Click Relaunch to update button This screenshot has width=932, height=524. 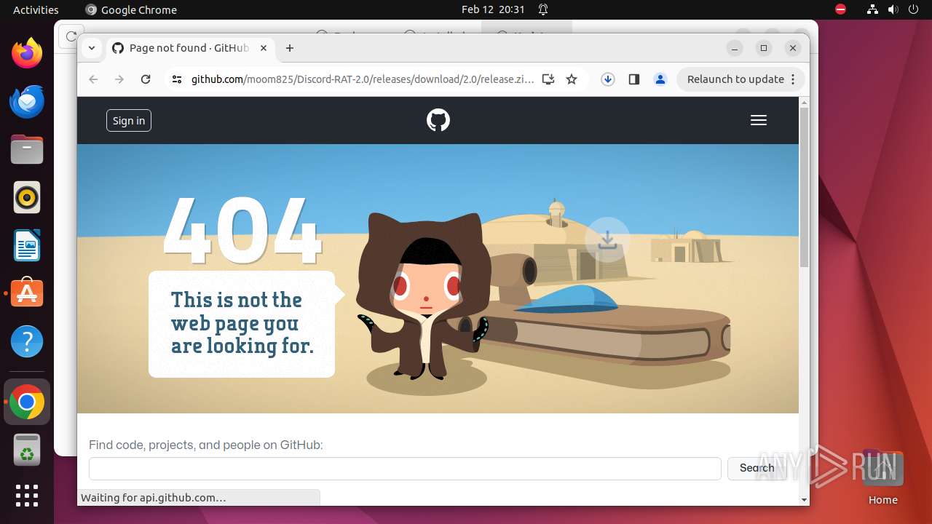click(735, 79)
